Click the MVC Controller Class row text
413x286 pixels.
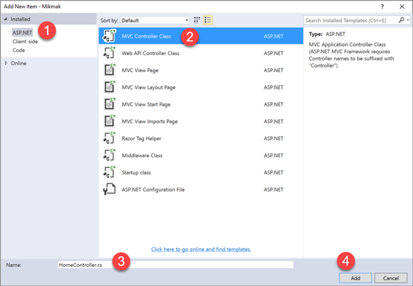(x=146, y=36)
